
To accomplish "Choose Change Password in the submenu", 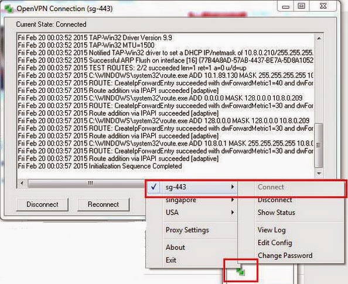I will click(285, 255).
